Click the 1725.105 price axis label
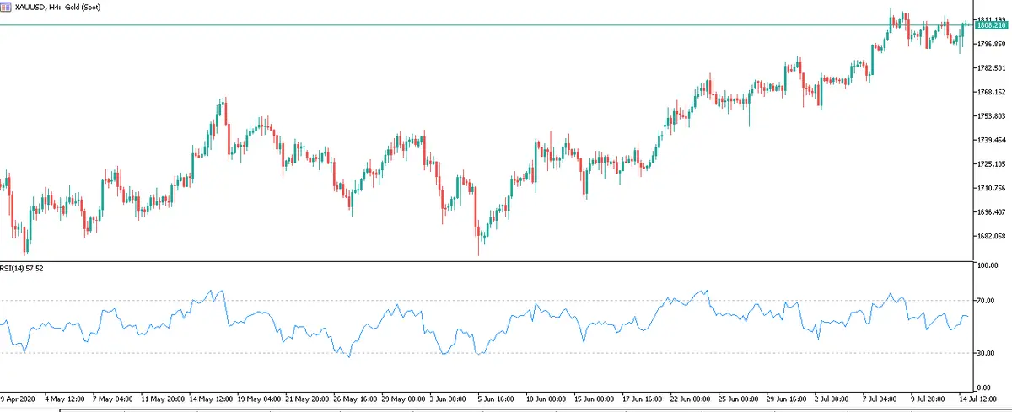Image resolution: width=1012 pixels, height=412 pixels. point(990,164)
